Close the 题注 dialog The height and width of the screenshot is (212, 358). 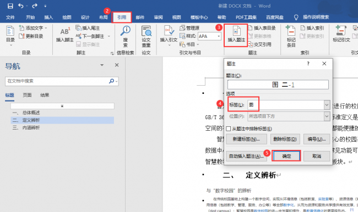tap(324, 64)
